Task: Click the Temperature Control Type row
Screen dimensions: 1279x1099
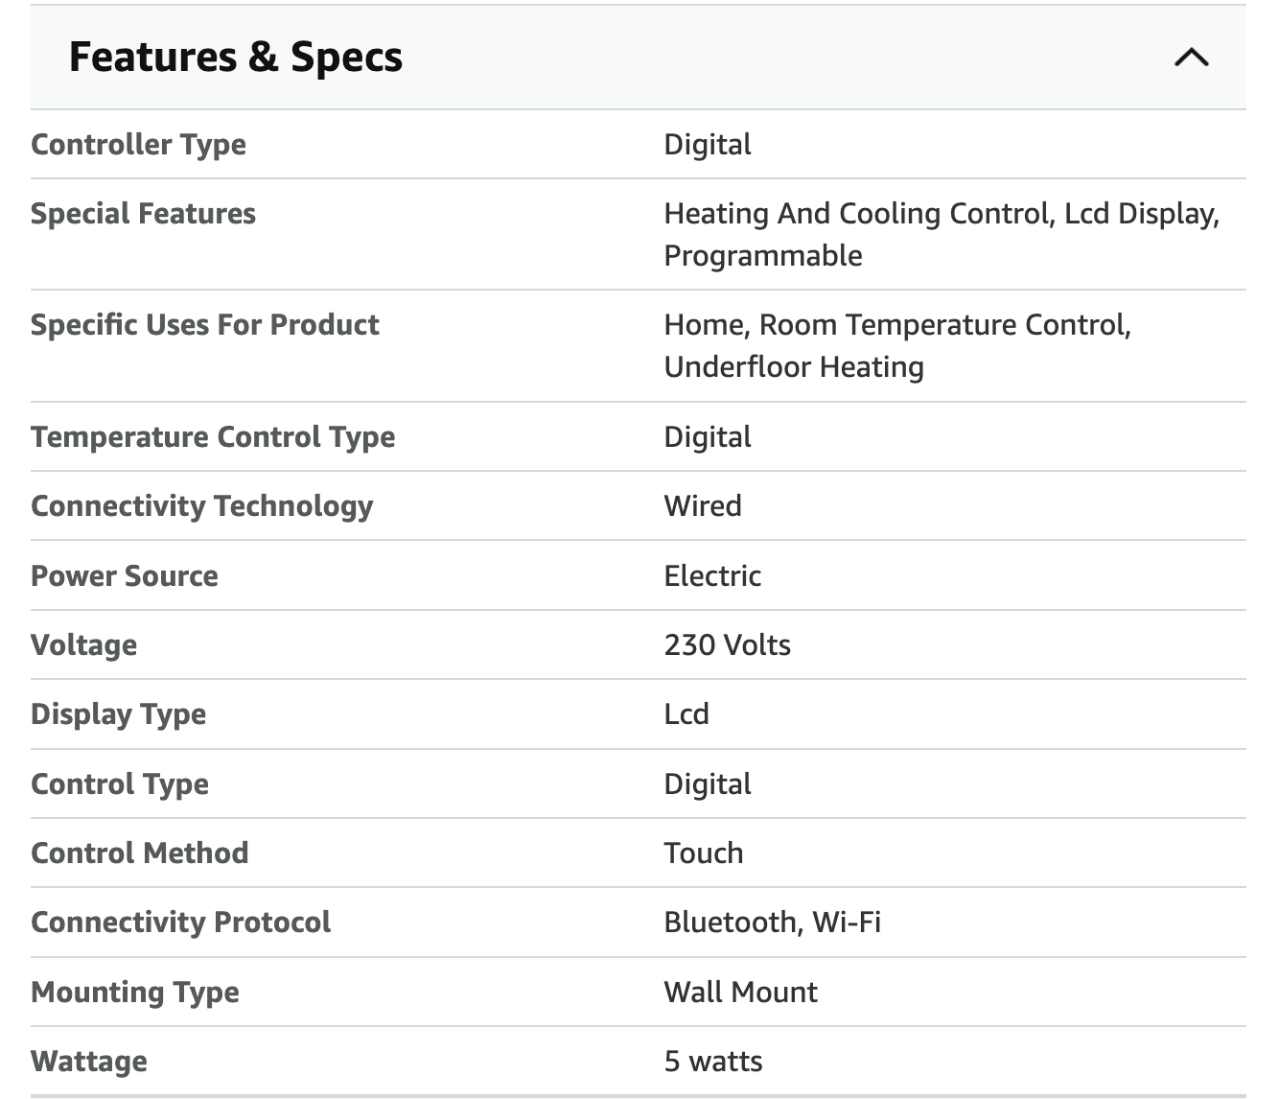Action: 213,436
